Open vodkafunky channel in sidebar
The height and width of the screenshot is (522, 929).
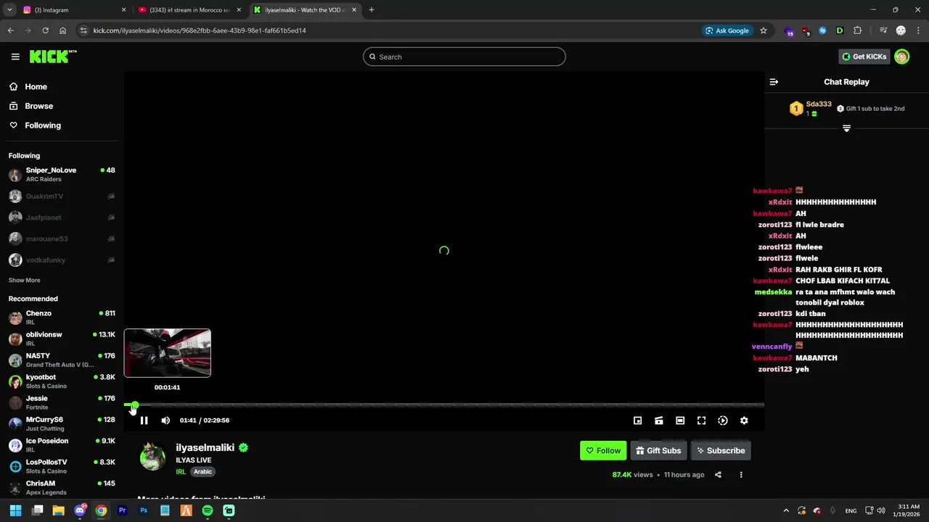tap(62, 260)
